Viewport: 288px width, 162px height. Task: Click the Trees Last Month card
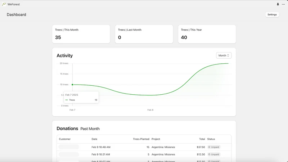[144, 34]
